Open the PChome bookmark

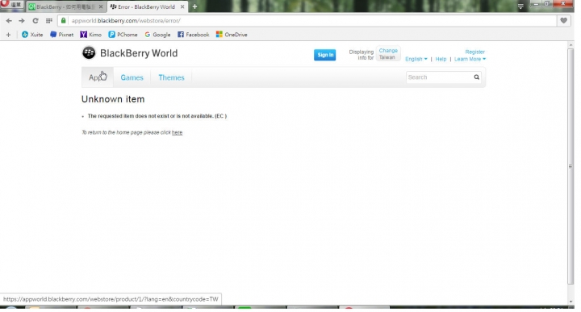pyautogui.click(x=123, y=35)
